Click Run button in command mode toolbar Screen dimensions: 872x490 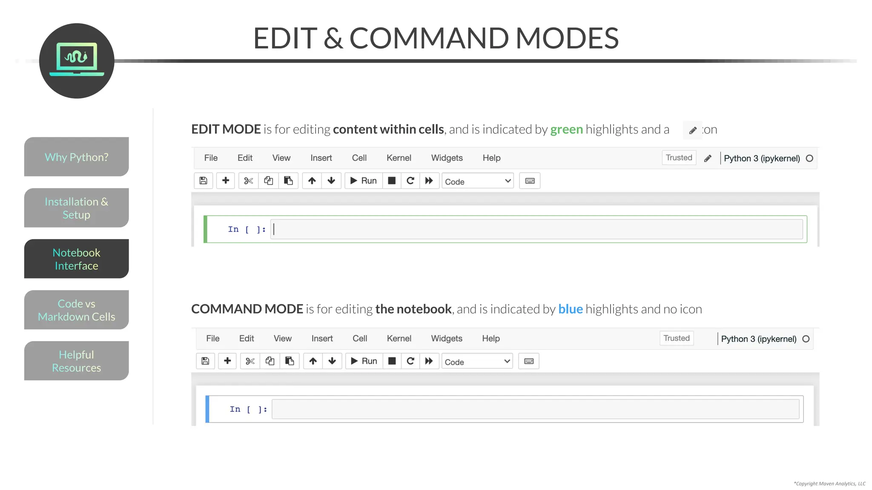pyautogui.click(x=364, y=361)
